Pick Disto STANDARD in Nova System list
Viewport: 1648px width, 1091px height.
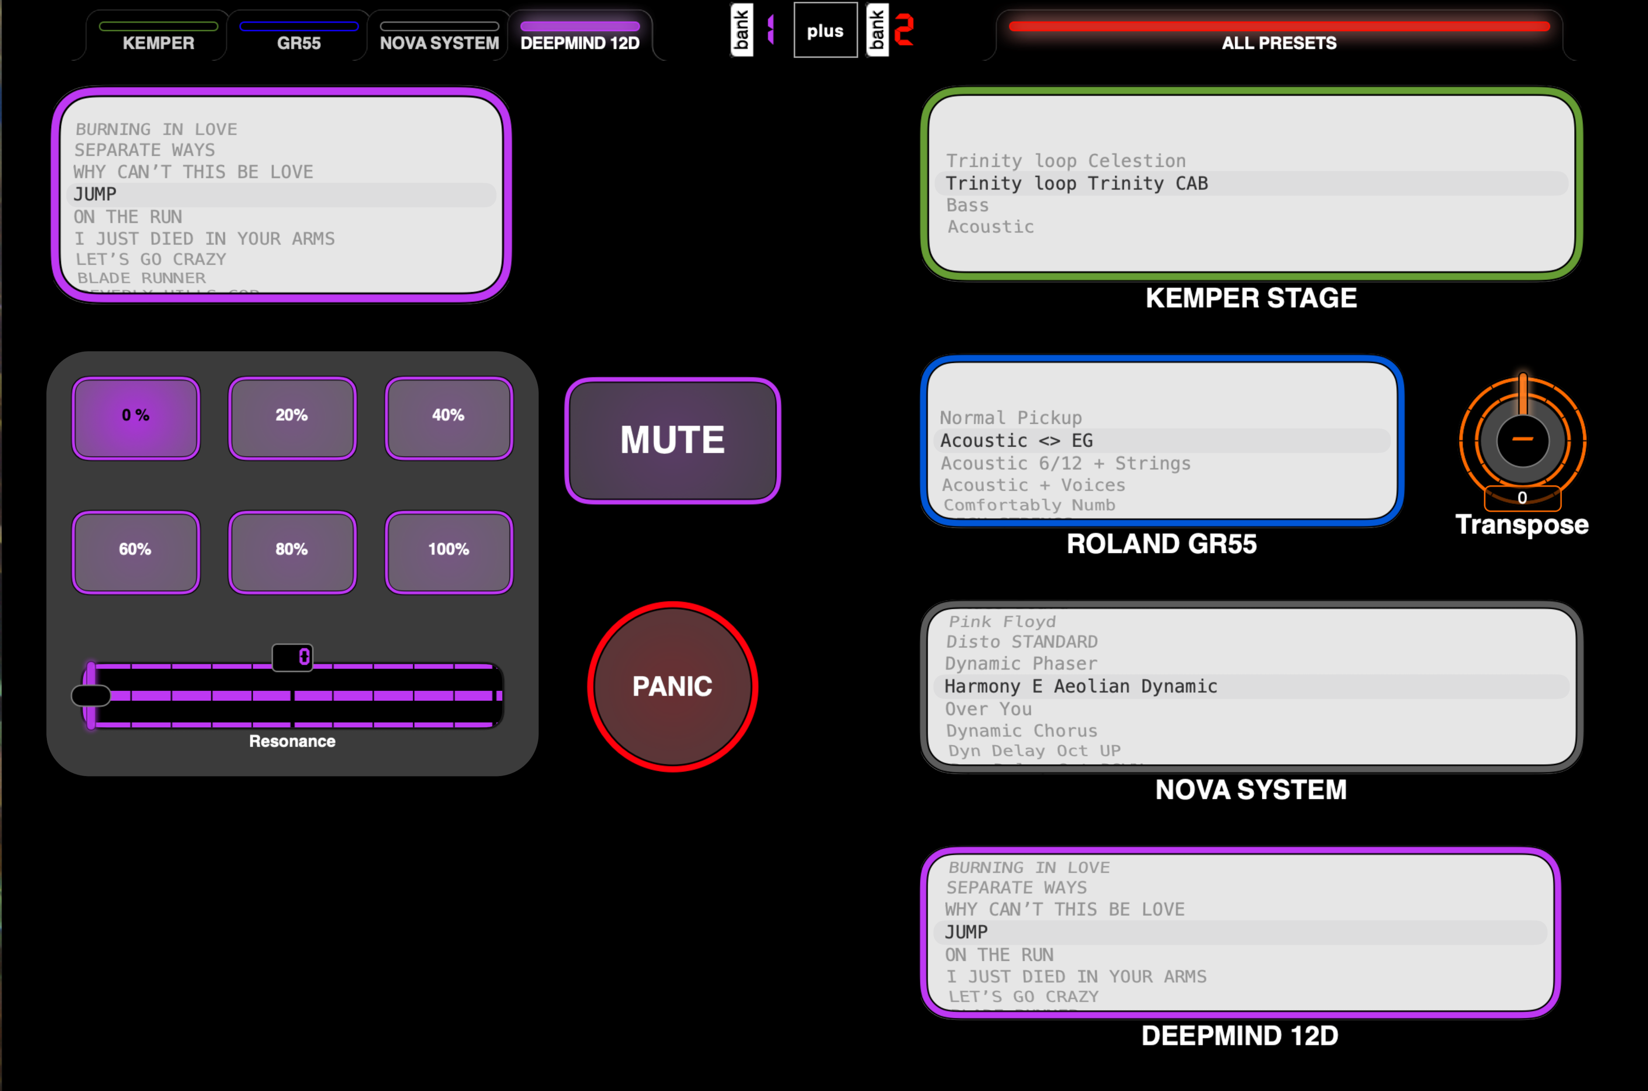(1021, 642)
